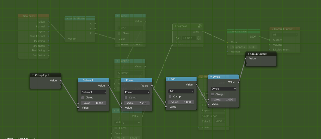Image resolution: width=321 pixels, height=139 pixels.
Task: Open the faded Repeat extension dropdown
Action: 214,111
